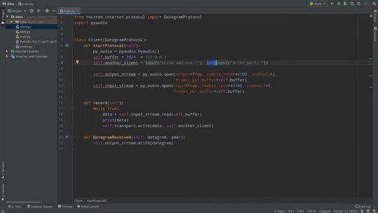Open Search Everywhere magnifier icon

[374, 4]
